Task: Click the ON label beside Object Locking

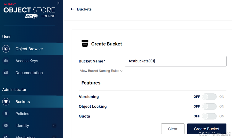Action: click(x=222, y=107)
